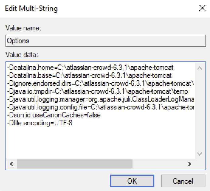
Task: Click the -Djava.util.logging.config.file line
Action: [100, 107]
